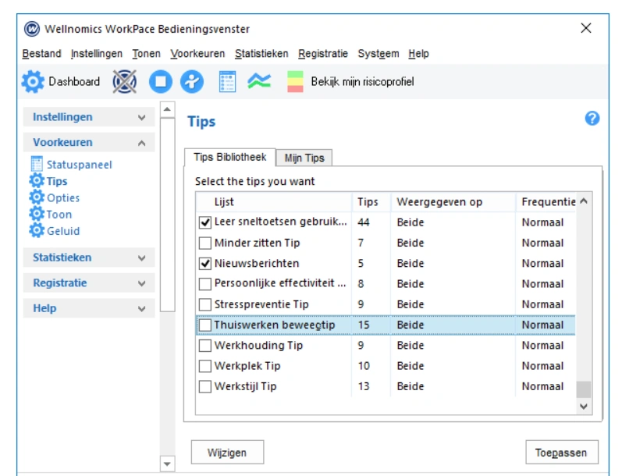Uncheck the Nieuwsberichten checkbox
Image resolution: width=622 pixels, height=476 pixels.
pyautogui.click(x=205, y=264)
